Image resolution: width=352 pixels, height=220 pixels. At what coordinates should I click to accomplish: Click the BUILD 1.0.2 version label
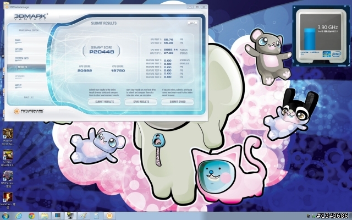tap(29, 97)
